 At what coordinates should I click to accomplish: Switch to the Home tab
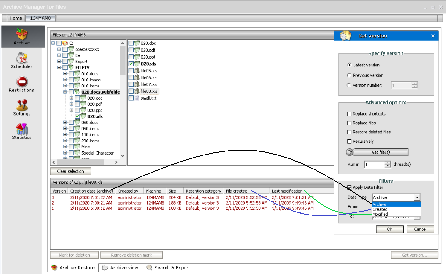[x=16, y=18]
